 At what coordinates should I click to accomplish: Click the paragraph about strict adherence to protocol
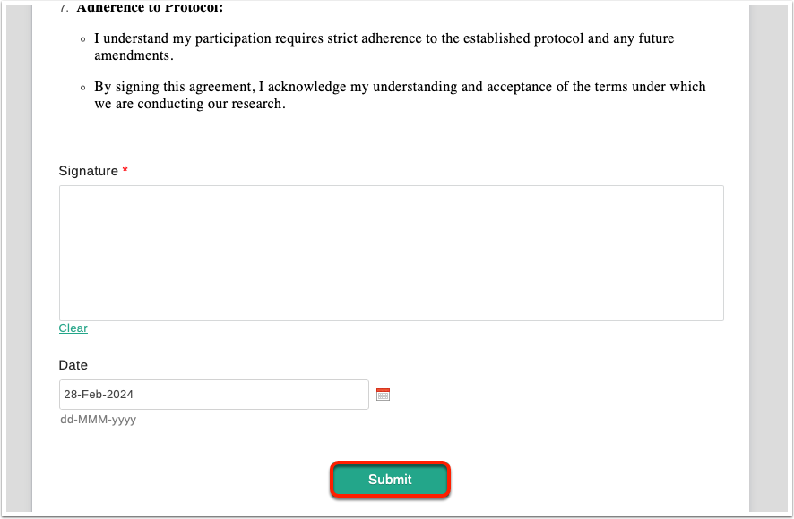pyautogui.click(x=384, y=47)
